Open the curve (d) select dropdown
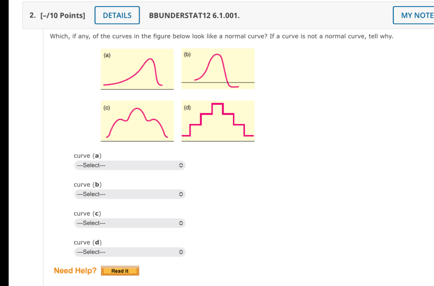 tap(130, 252)
